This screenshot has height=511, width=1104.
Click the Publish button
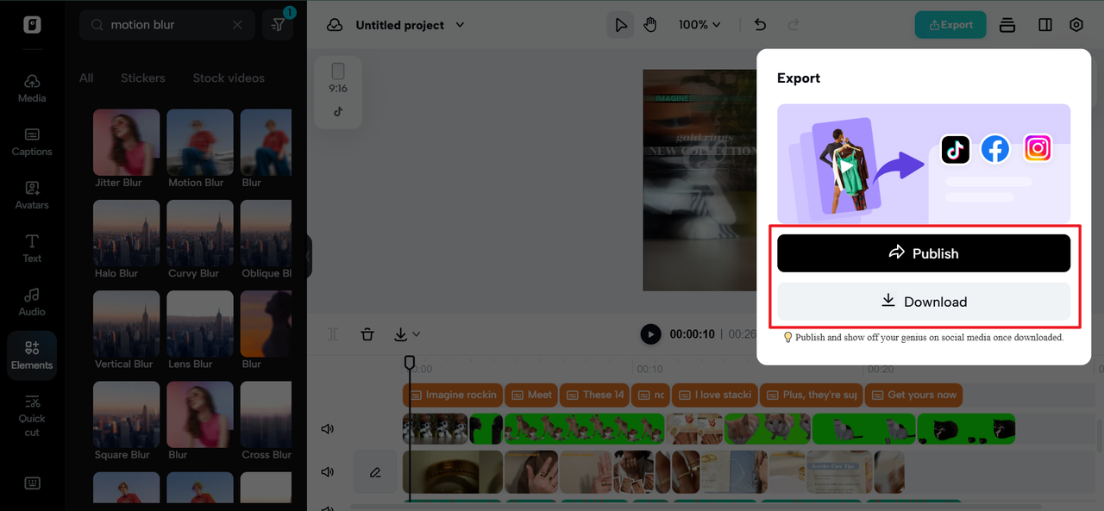924,253
